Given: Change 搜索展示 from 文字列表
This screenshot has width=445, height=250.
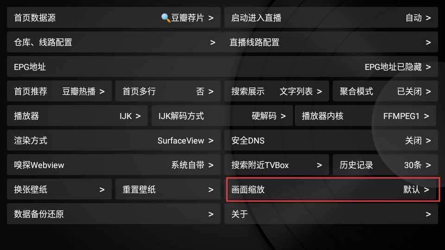Looking at the screenshot, I should (x=277, y=91).
